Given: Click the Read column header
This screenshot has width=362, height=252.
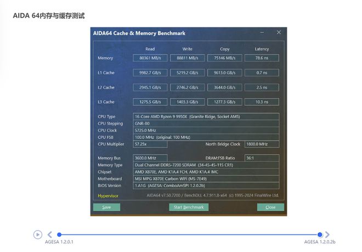Looking at the screenshot, I should pos(150,49).
